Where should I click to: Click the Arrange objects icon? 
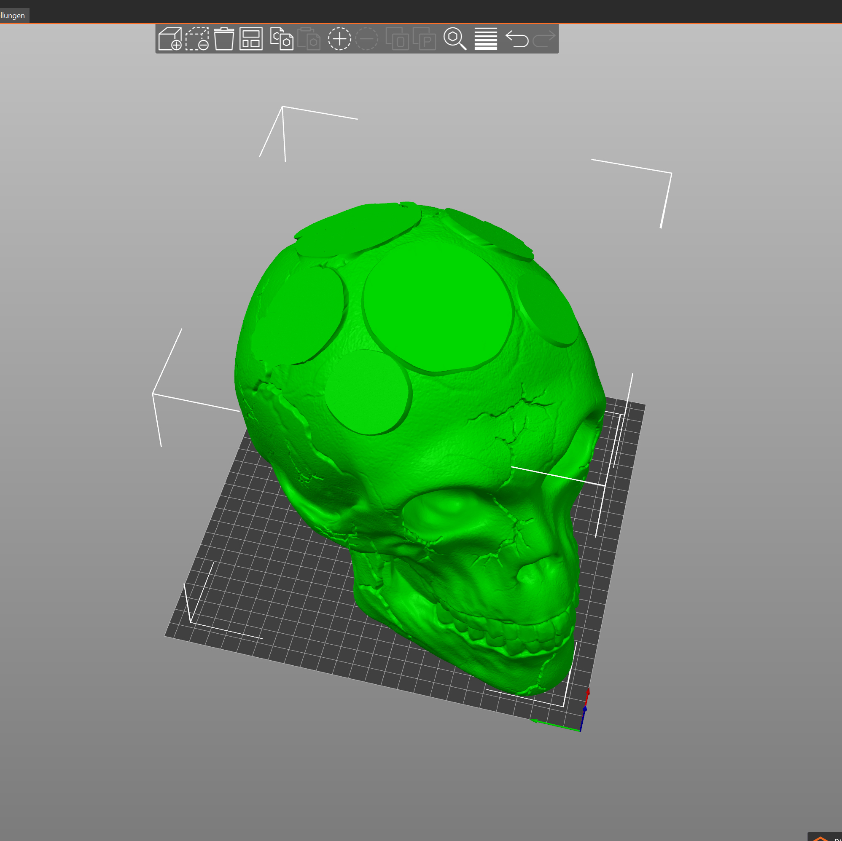click(x=251, y=39)
